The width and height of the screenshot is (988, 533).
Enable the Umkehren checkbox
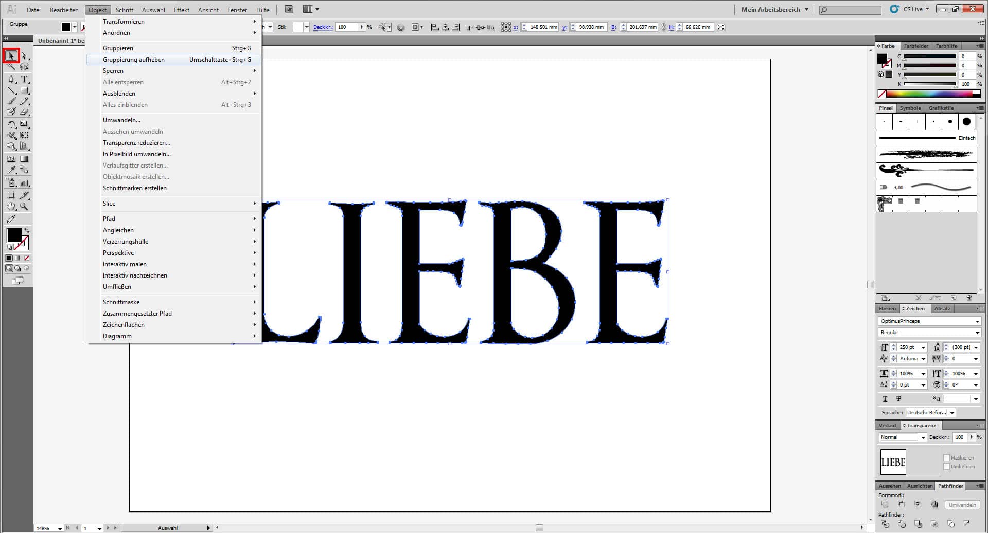[947, 466]
